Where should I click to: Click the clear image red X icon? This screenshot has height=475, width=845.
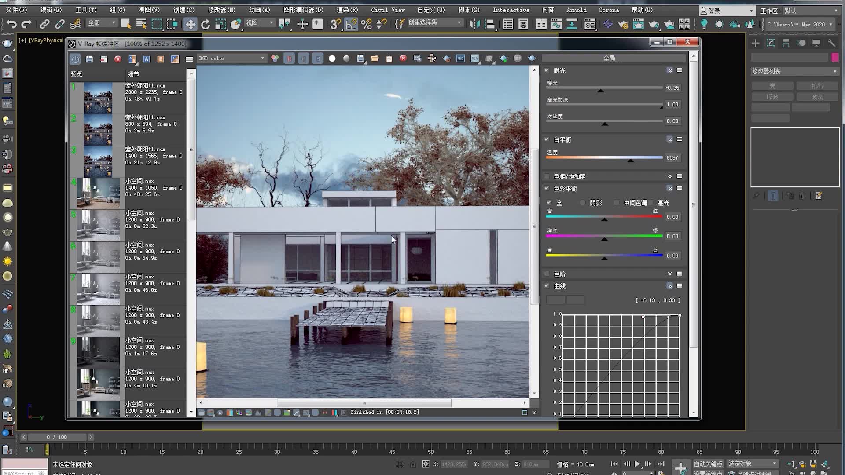[403, 58]
